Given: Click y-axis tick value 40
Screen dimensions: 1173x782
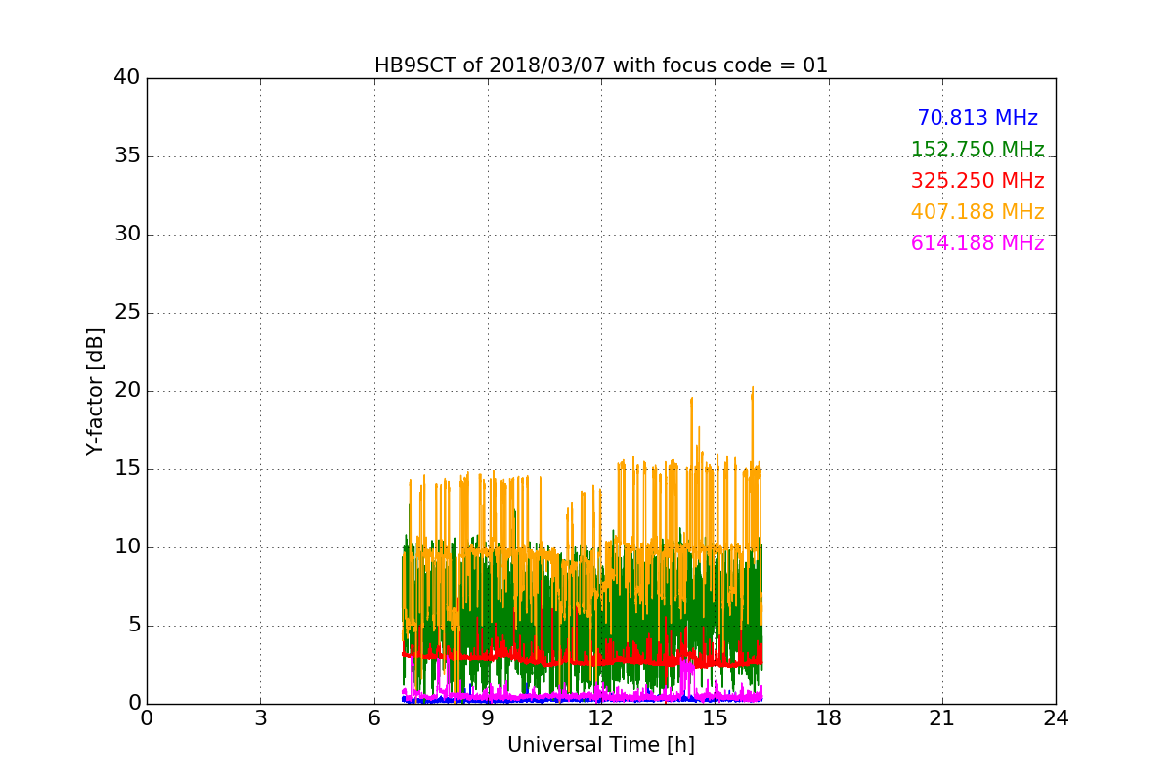Looking at the screenshot, I should (x=126, y=78).
